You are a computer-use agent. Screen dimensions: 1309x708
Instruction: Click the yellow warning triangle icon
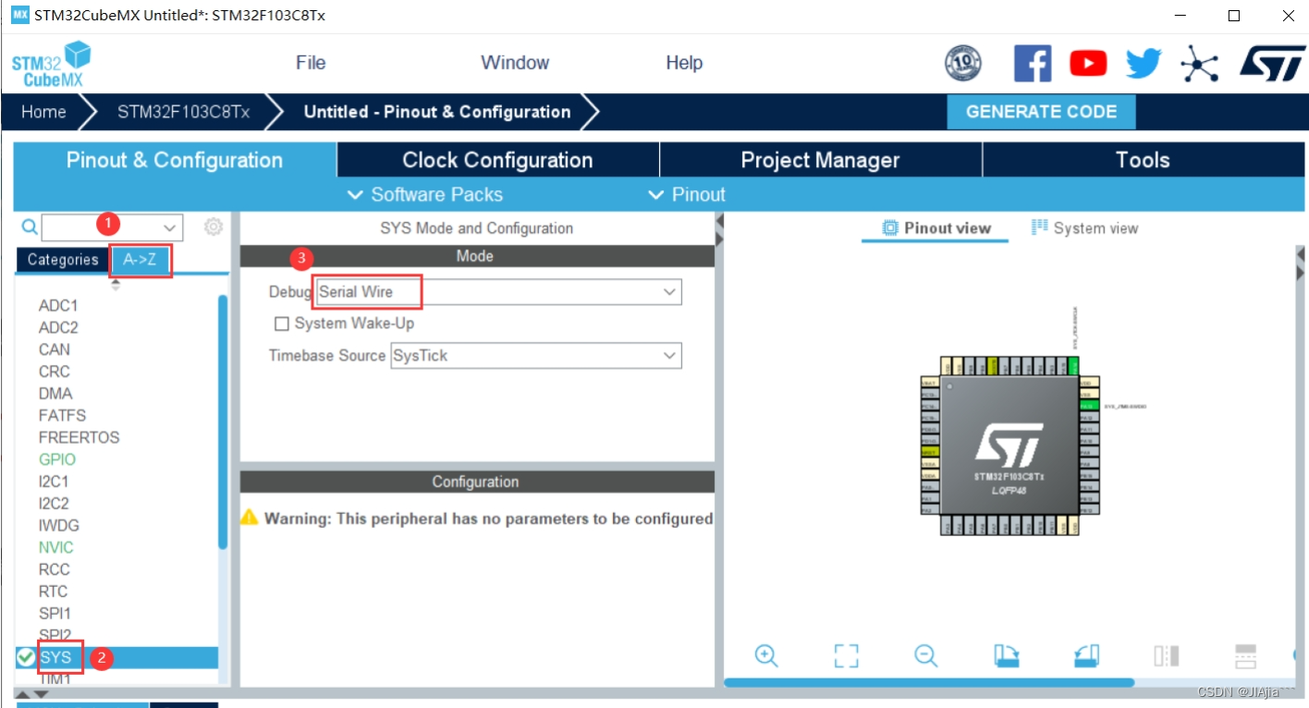click(x=250, y=518)
